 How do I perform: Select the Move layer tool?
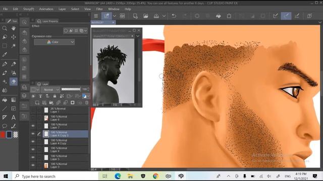14,37
